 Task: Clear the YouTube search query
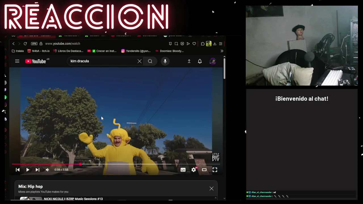140,61
